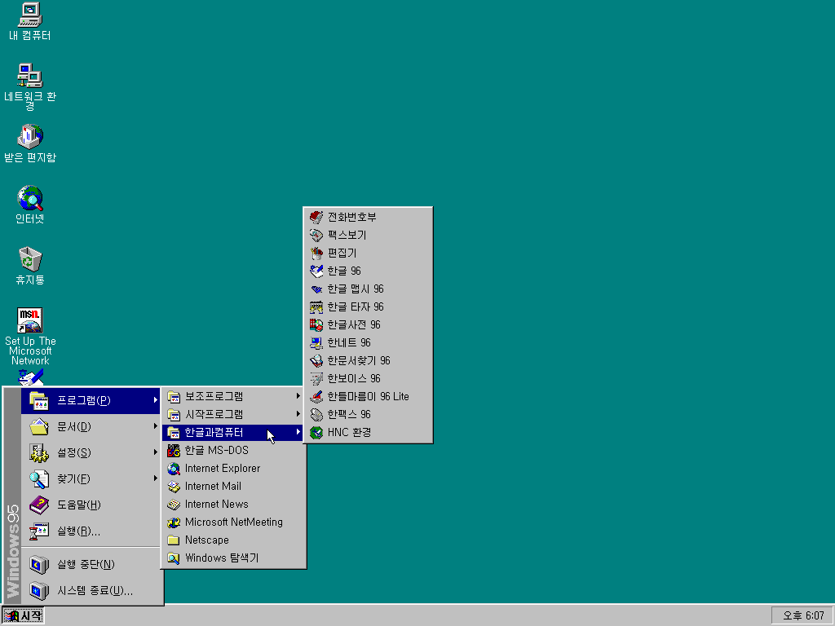Click the 한보이스 96 icon
This screenshot has width=835, height=626.
click(316, 378)
